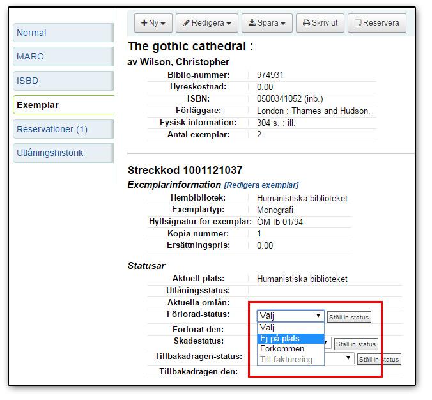
Task: Open the Reservationer (1) tab
Action: (64, 130)
